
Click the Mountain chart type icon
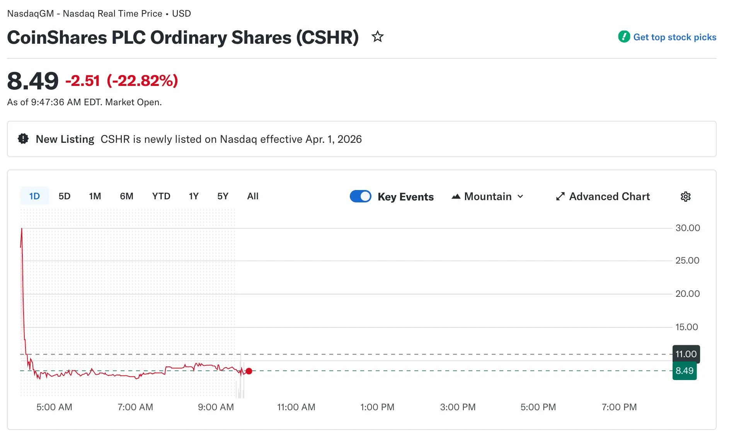click(x=456, y=196)
